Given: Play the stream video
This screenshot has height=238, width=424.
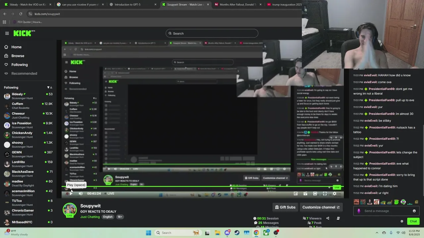Looking at the screenshot, I should [71, 193].
